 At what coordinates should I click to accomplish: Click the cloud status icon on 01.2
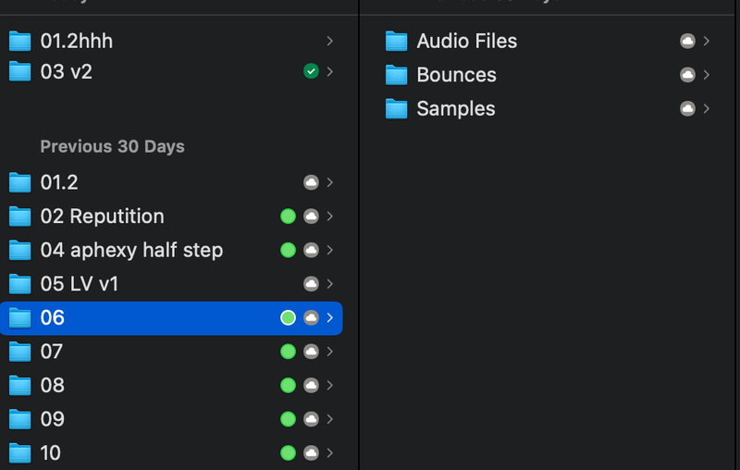pos(311,182)
